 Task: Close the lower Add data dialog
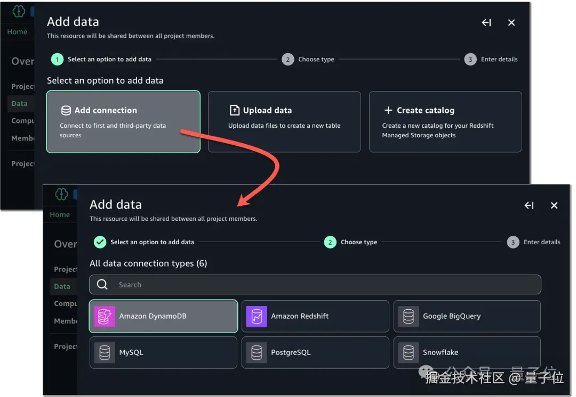(x=554, y=205)
